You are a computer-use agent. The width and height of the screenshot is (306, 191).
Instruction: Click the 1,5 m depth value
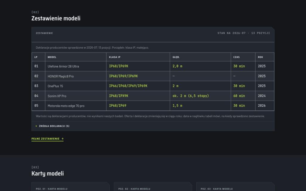point(177,106)
